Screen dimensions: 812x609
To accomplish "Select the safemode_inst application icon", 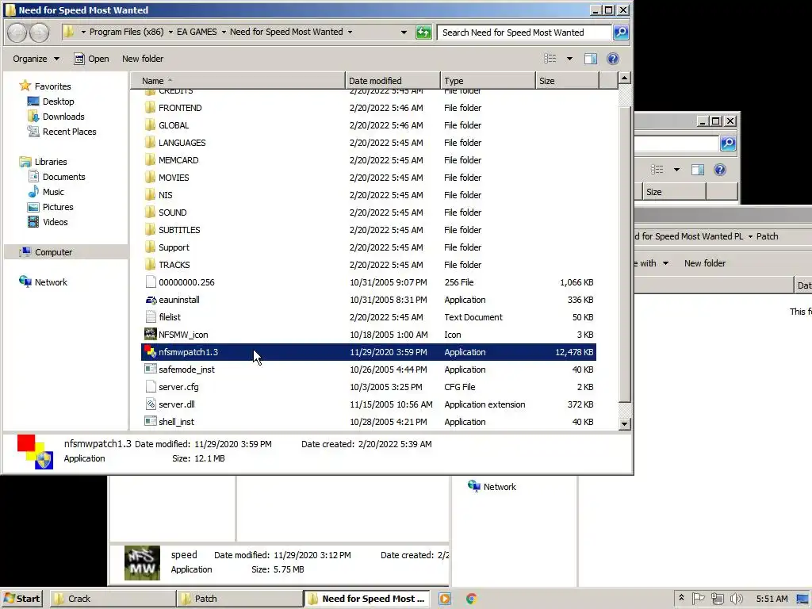I will tap(150, 370).
